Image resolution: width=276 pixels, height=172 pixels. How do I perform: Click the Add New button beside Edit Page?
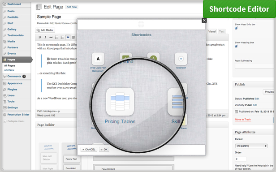point(72,7)
